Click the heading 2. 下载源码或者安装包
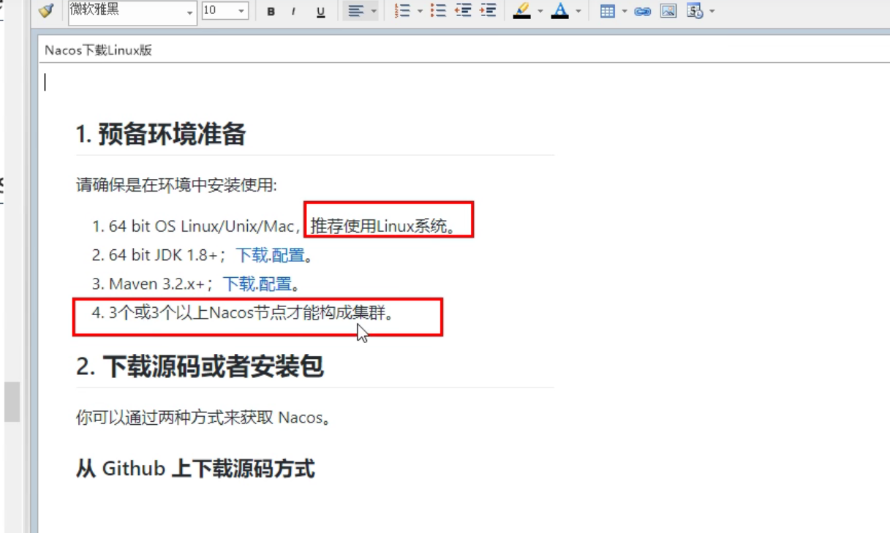The width and height of the screenshot is (890, 533). (200, 366)
